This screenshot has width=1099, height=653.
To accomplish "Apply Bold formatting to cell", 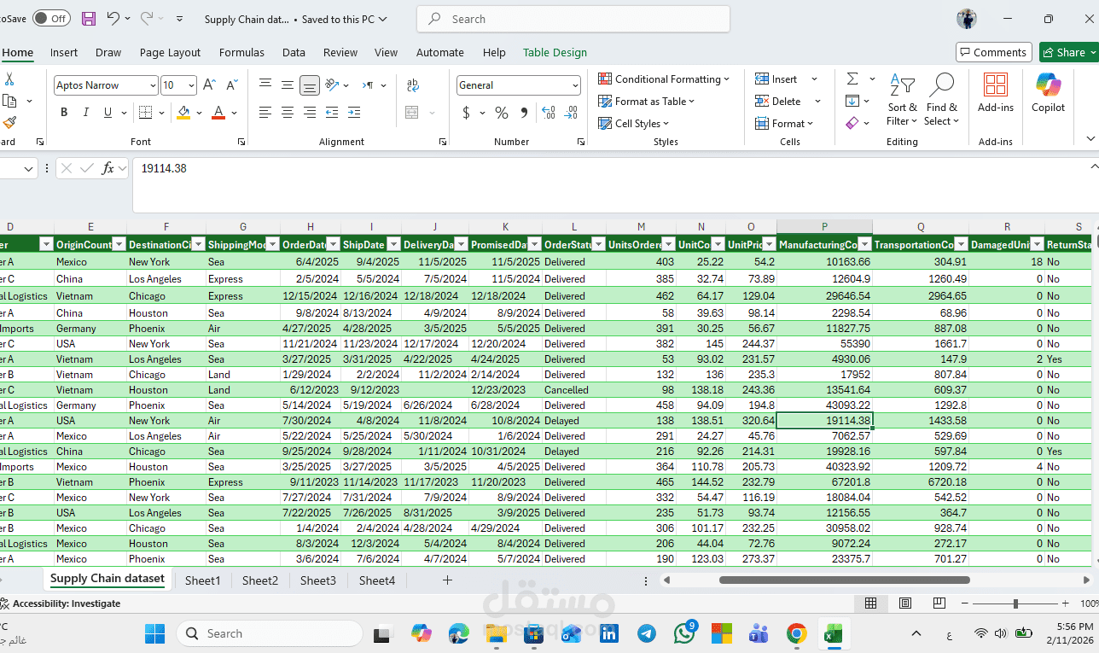I will point(64,113).
